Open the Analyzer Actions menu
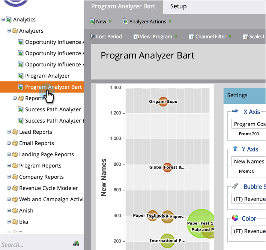The width and height of the screenshot is (266, 250). click(x=147, y=21)
